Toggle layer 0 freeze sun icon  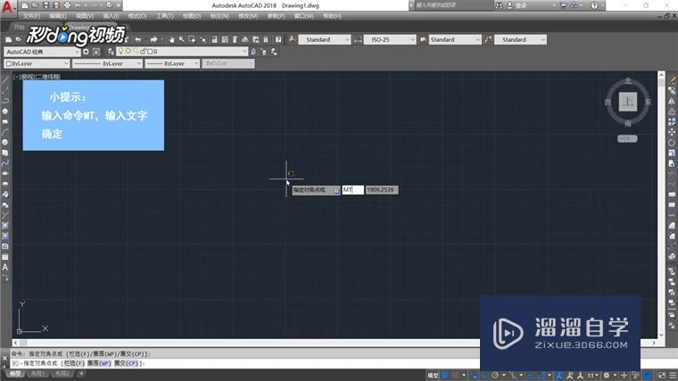128,52
